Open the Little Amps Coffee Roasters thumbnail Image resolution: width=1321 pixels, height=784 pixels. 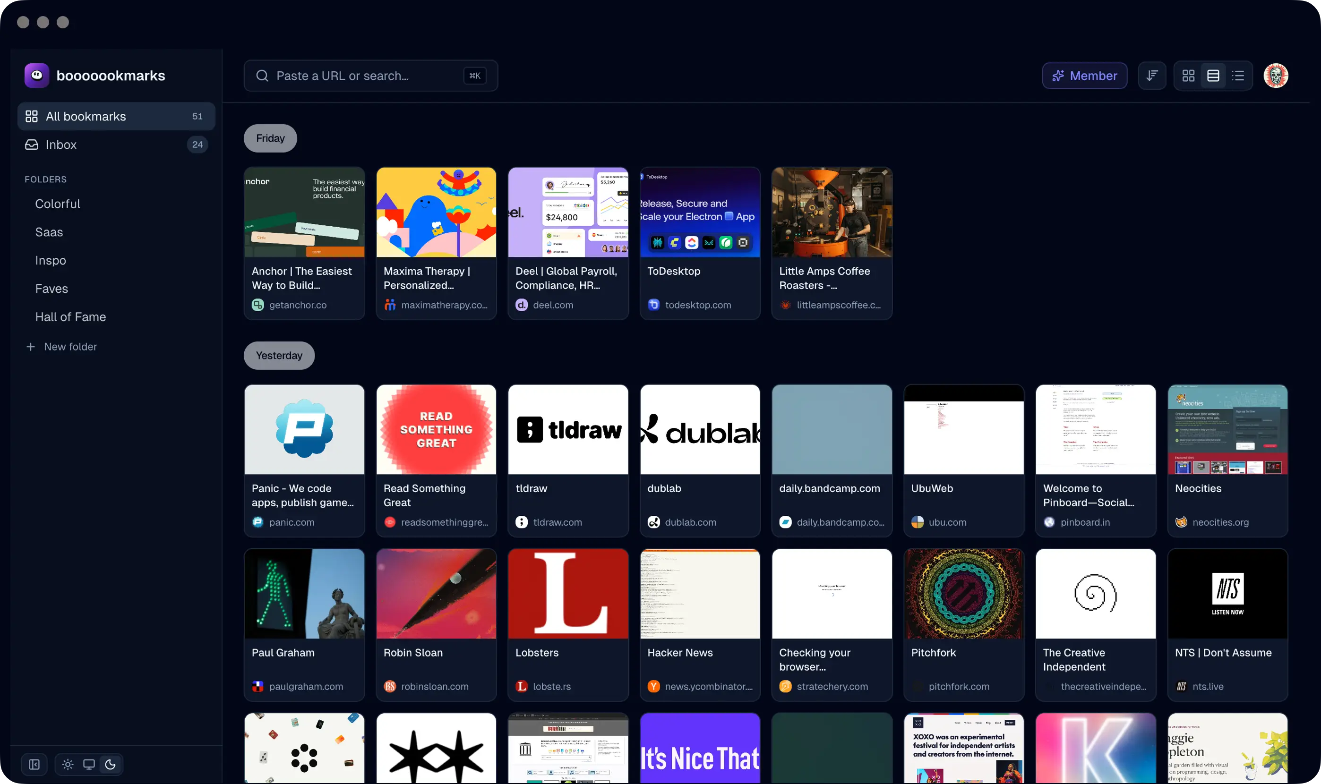point(832,213)
